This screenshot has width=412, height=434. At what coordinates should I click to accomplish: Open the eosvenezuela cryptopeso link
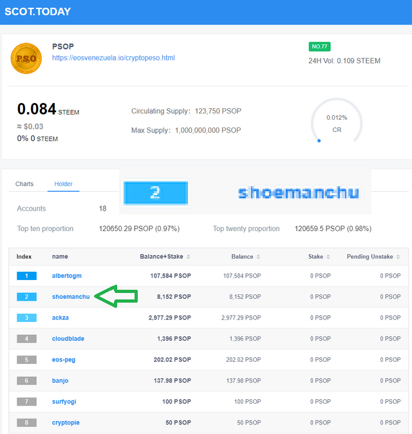coord(113,58)
